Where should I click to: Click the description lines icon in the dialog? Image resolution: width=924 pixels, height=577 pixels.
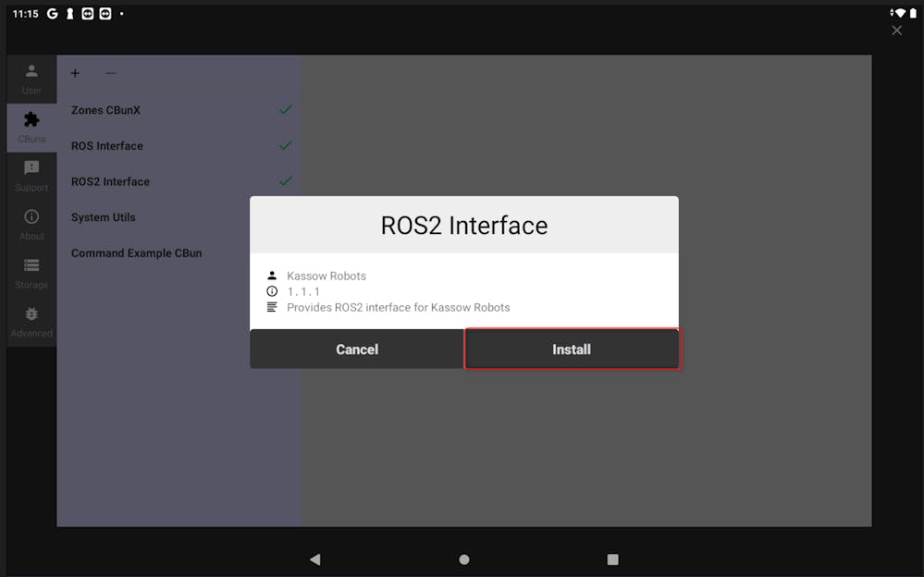point(272,307)
